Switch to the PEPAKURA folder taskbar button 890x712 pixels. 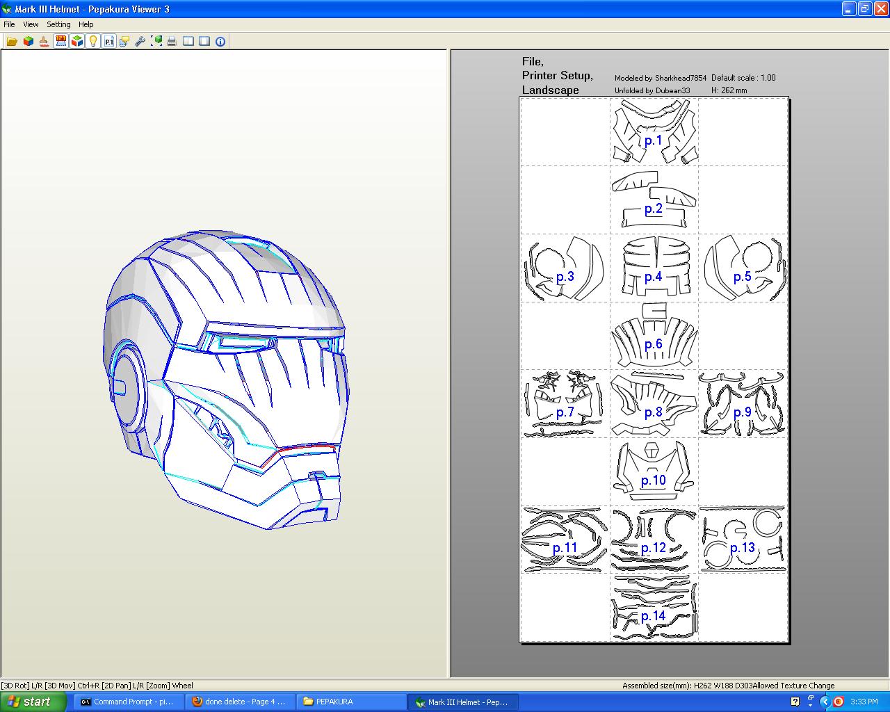tap(352, 702)
